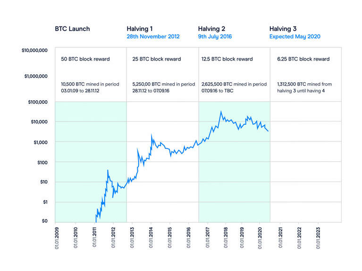362x271 pixels.
Task: Select the '6.25 BTC block reward' label
Action: (303, 59)
